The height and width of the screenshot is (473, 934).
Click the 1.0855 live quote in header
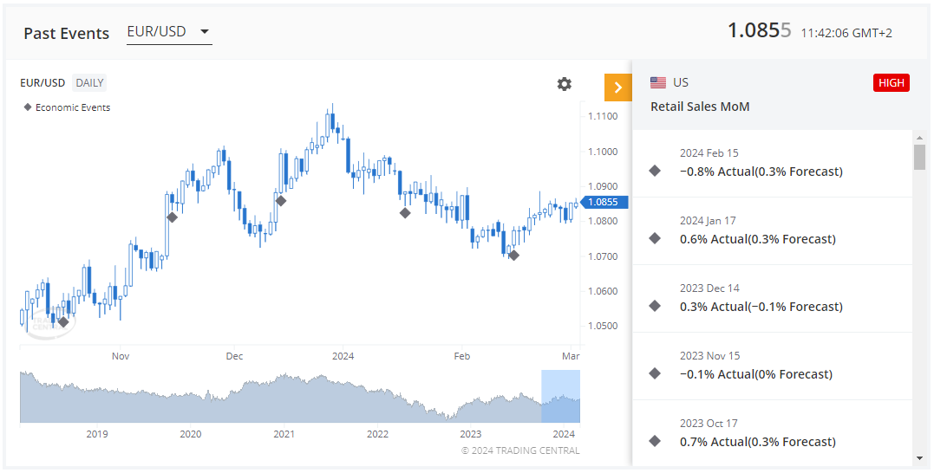click(x=760, y=31)
